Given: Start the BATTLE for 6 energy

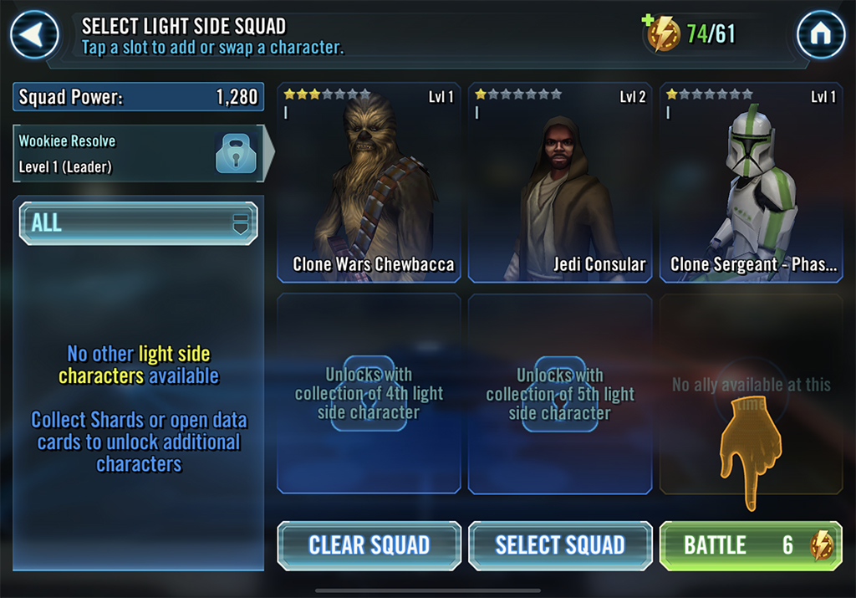Looking at the screenshot, I should coord(752,545).
